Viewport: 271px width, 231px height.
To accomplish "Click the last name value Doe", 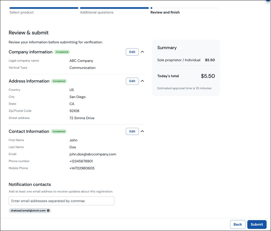I will coord(73,147).
